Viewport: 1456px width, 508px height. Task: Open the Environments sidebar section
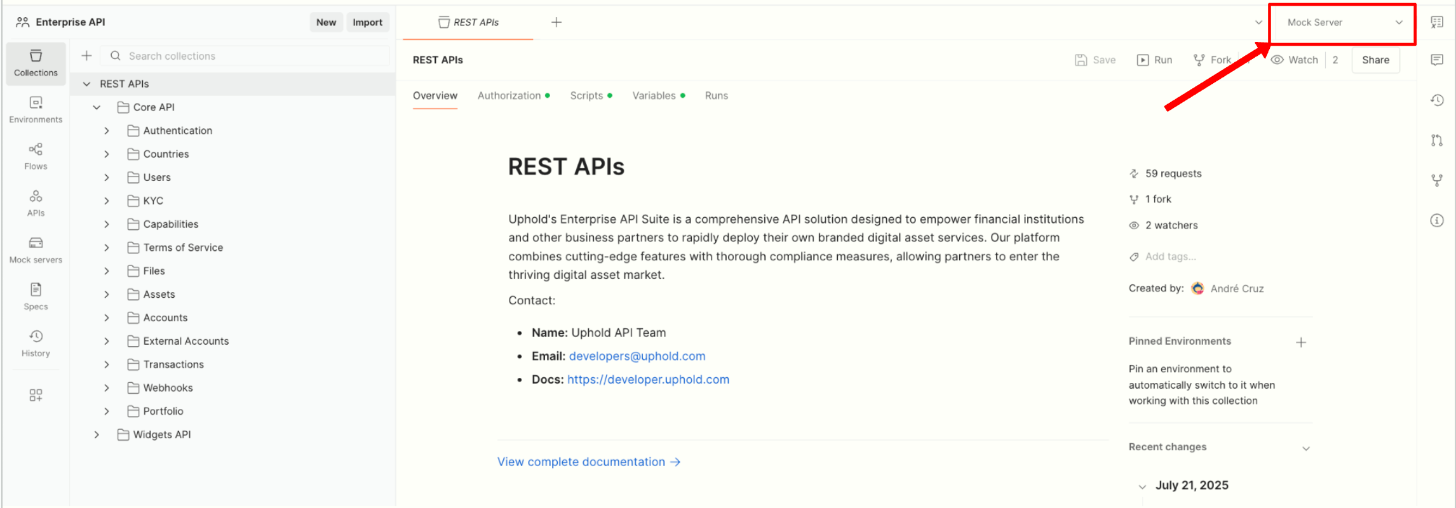click(x=36, y=110)
